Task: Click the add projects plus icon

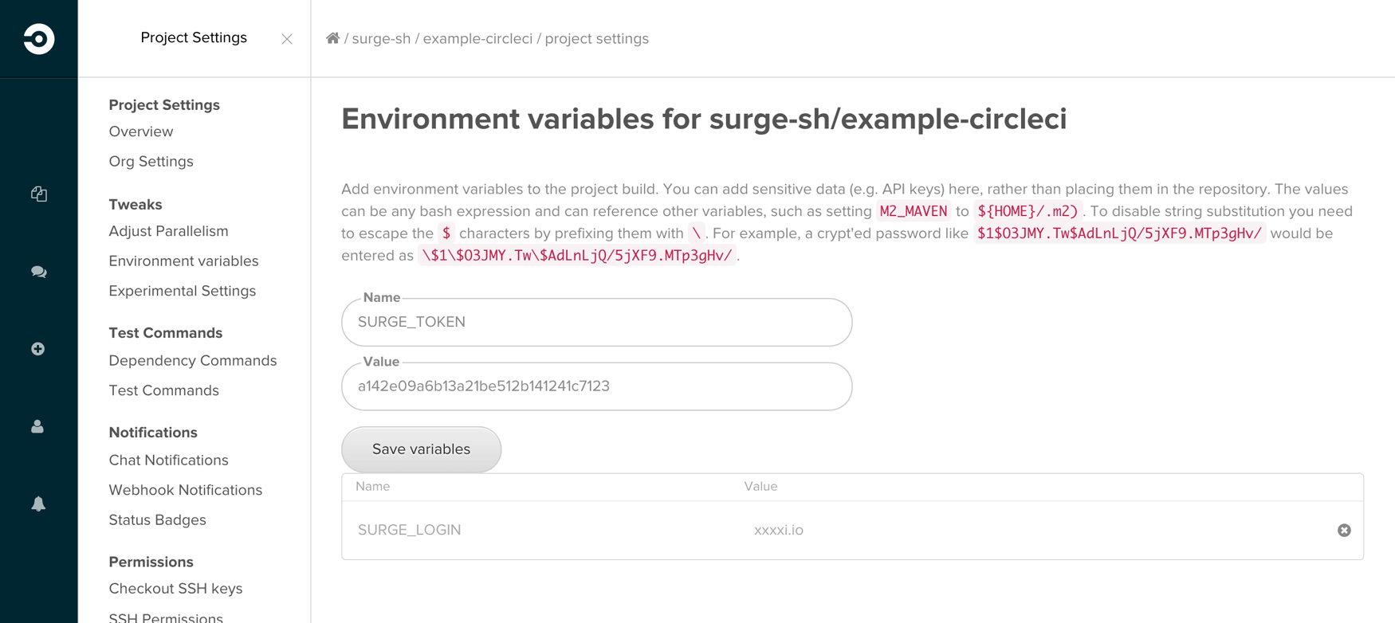Action: (37, 349)
